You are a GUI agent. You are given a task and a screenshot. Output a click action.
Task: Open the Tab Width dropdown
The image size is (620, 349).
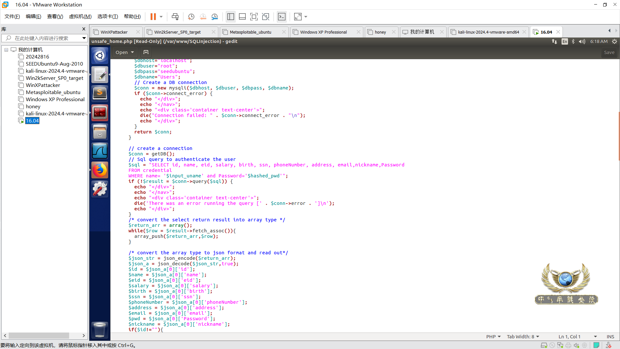(x=523, y=337)
